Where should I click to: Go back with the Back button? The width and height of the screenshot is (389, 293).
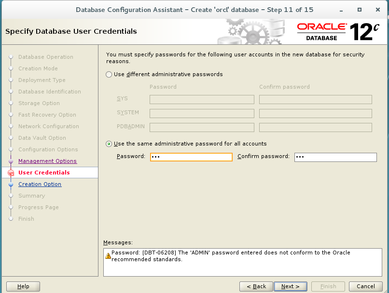click(x=256, y=287)
